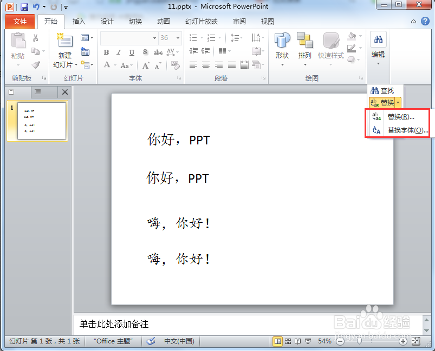Click the Cut scissors icon
Screen dimensions: 435x351
click(x=35, y=38)
